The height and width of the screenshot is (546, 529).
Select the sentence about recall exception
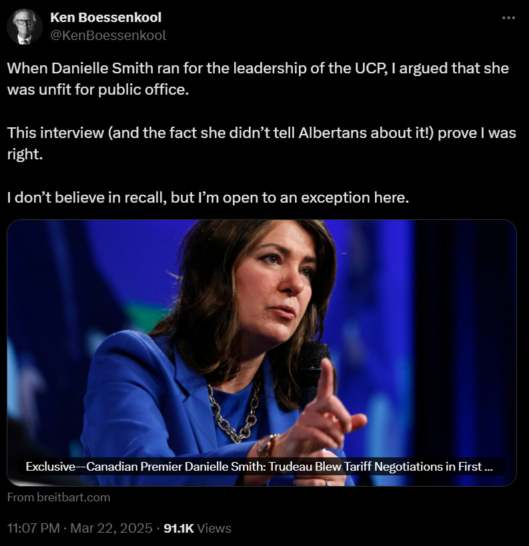(x=208, y=197)
